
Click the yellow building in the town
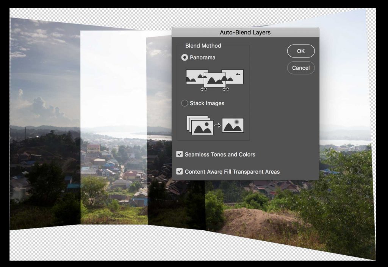pos(94,149)
